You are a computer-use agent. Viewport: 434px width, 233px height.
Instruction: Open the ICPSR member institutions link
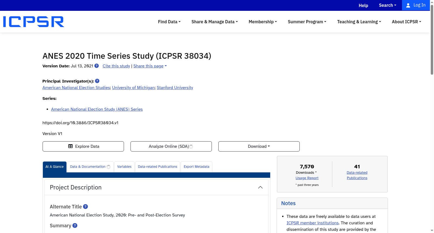pos(312,223)
